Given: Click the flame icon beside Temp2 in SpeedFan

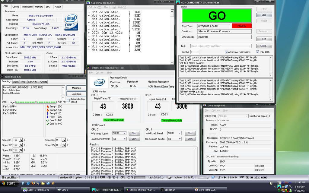Looking at the screenshot, I should [x=47, y=110].
